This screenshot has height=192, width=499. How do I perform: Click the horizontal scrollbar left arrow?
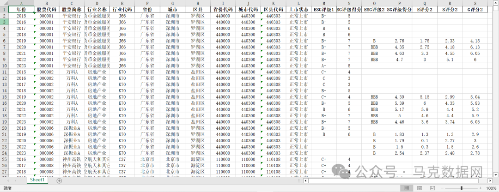pos(305,180)
